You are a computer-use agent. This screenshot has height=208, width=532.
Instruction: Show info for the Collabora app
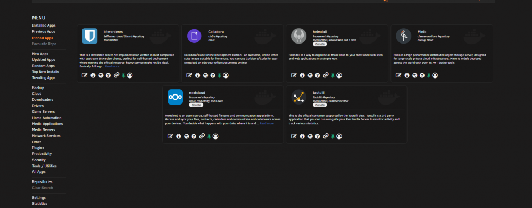coord(198,75)
